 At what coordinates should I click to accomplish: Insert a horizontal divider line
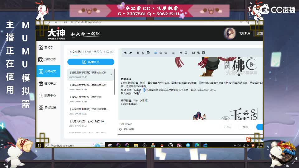pos(186,53)
